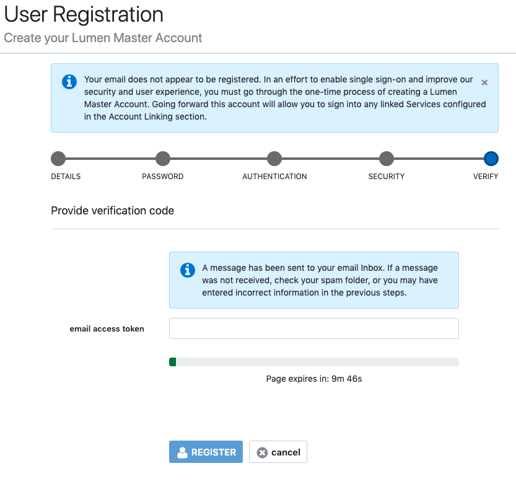Click the REGISTER button
The height and width of the screenshot is (484, 516).
(206, 452)
